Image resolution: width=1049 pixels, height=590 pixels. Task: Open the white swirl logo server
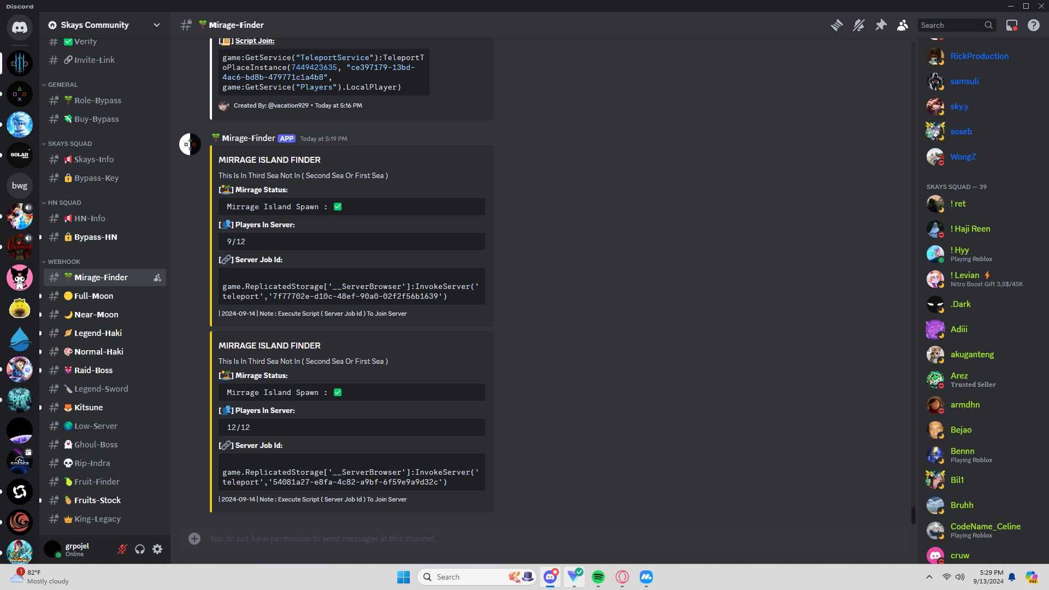point(20,492)
